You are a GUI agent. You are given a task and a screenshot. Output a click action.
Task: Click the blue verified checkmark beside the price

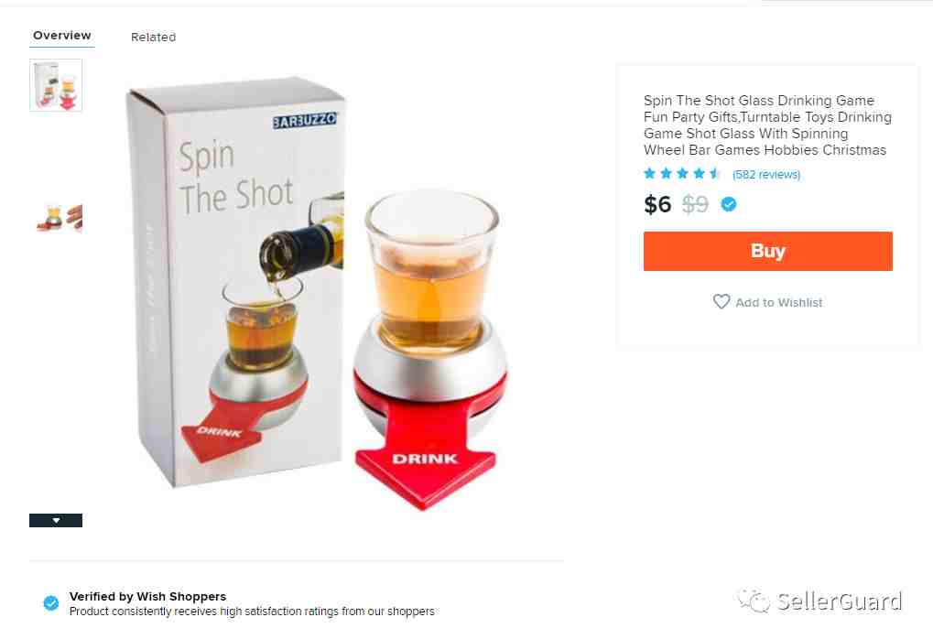pyautogui.click(x=729, y=205)
